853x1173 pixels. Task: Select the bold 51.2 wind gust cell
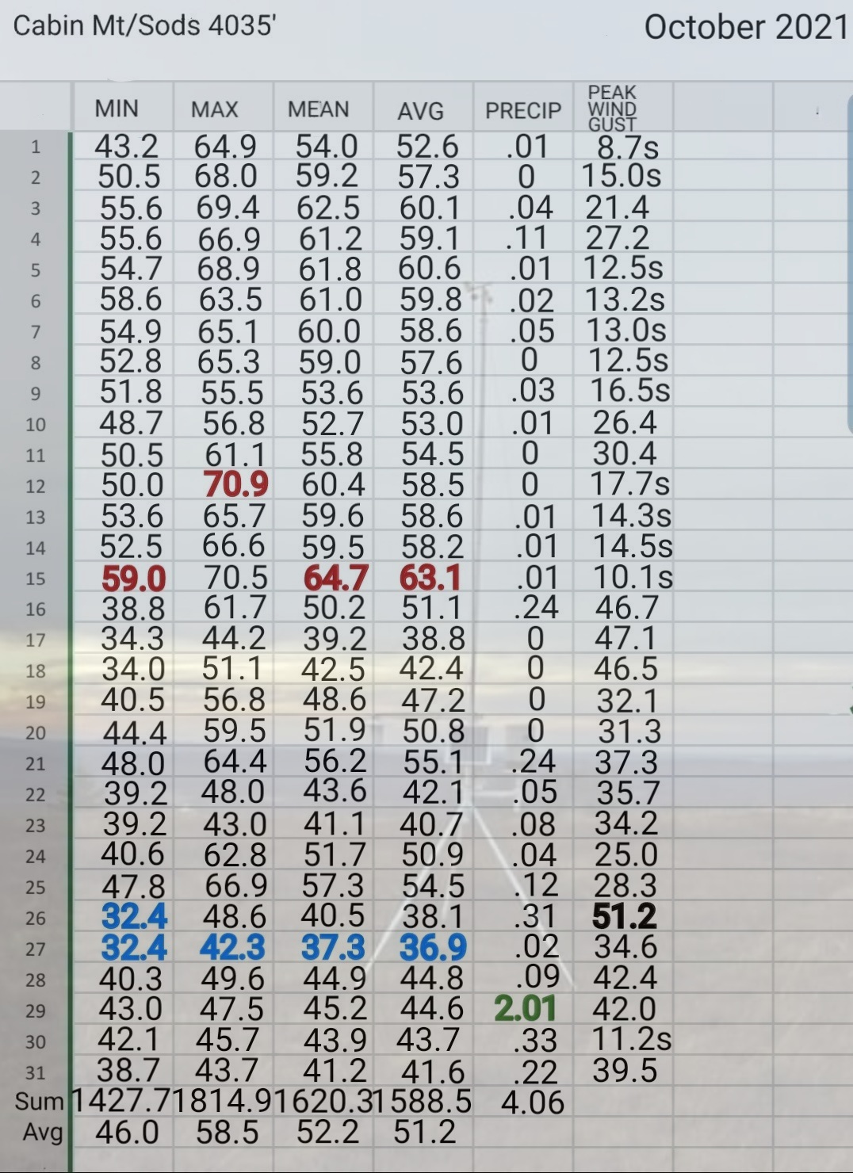coord(625,916)
